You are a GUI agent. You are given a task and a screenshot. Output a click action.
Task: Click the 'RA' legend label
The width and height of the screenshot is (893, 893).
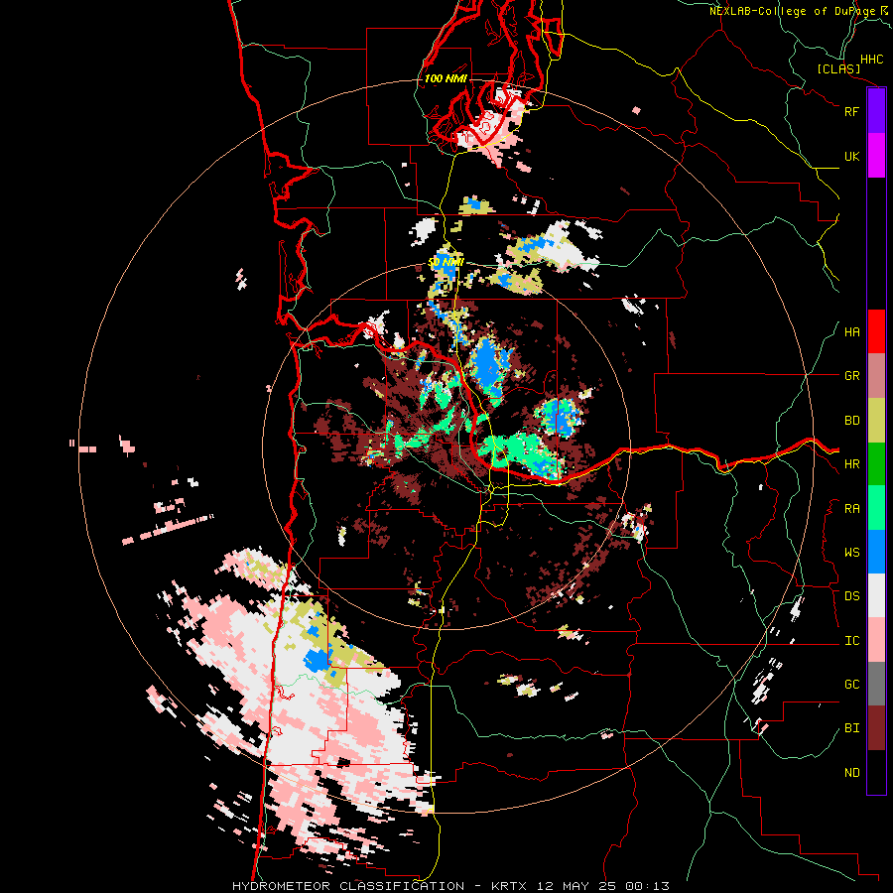pyautogui.click(x=851, y=509)
